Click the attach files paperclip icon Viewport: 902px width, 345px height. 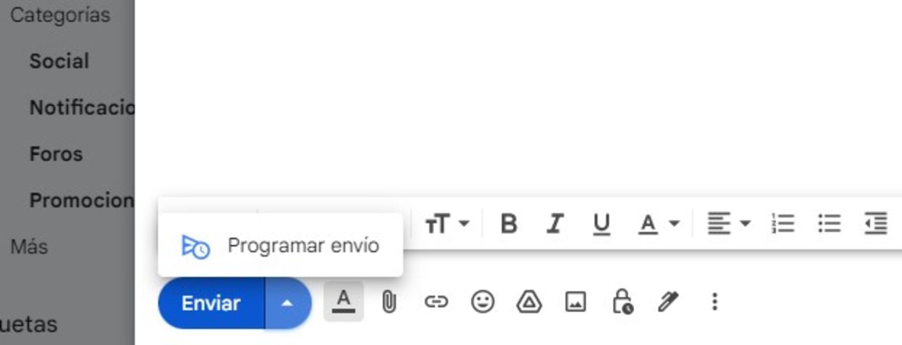click(389, 302)
